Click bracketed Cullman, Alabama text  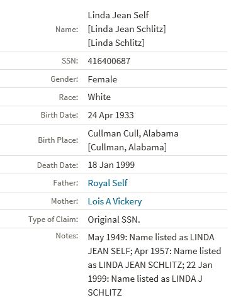[127, 147]
